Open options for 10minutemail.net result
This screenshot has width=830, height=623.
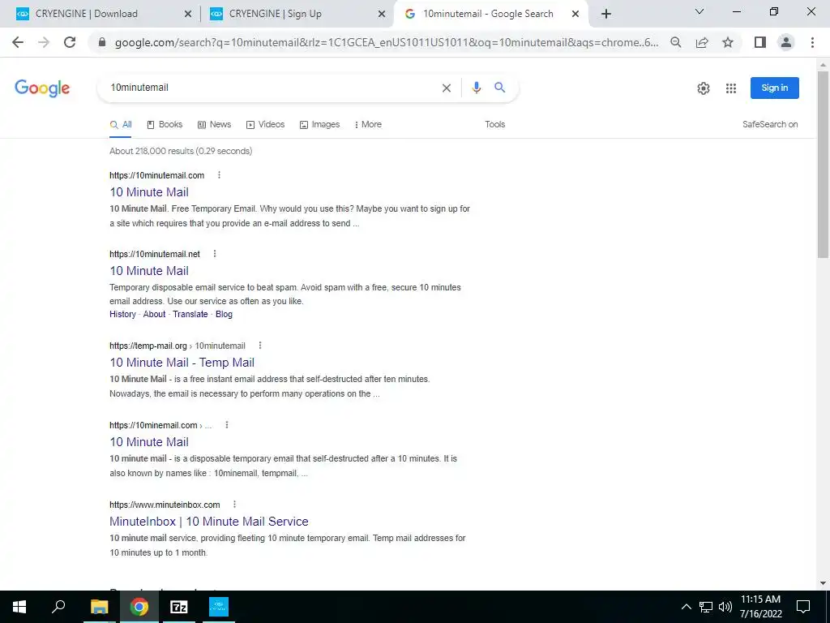tap(214, 254)
